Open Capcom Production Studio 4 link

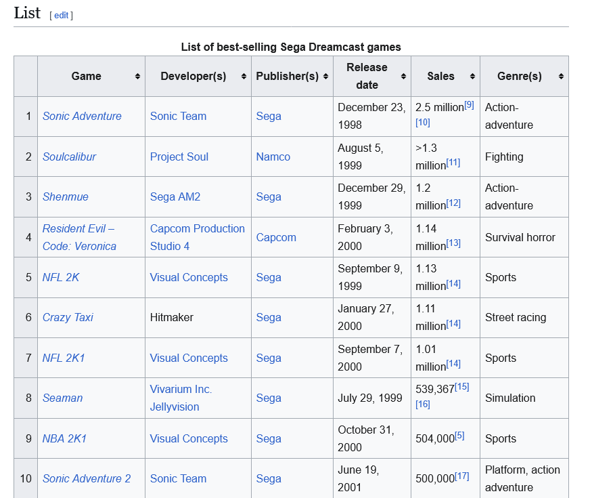tap(198, 237)
